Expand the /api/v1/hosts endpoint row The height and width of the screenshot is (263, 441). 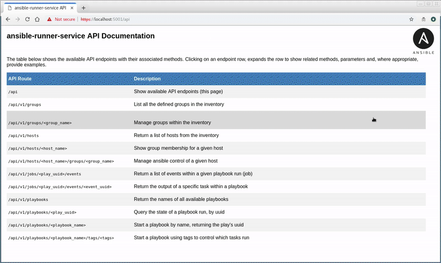(x=216, y=135)
